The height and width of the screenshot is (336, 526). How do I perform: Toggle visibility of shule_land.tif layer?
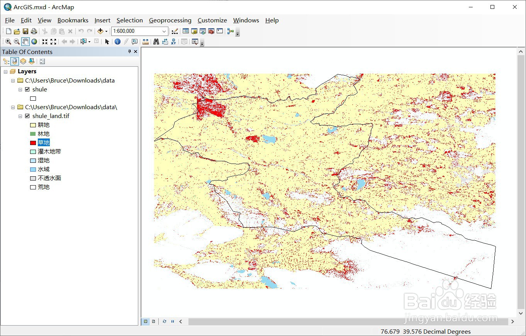tap(27, 116)
